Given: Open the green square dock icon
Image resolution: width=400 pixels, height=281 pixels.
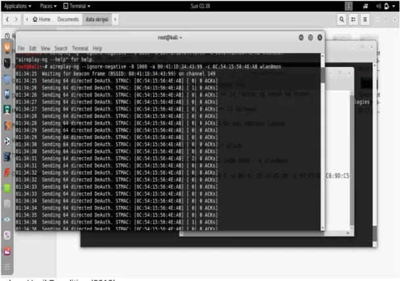Looking at the screenshot, I should (7, 188).
